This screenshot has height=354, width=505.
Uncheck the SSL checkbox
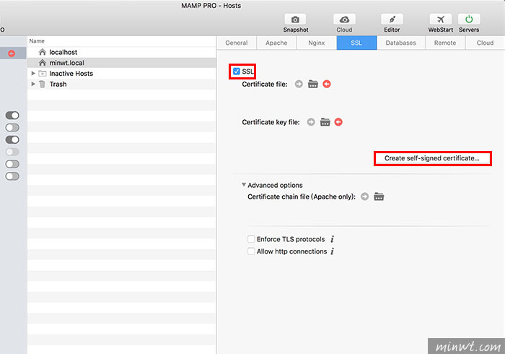[x=237, y=72]
